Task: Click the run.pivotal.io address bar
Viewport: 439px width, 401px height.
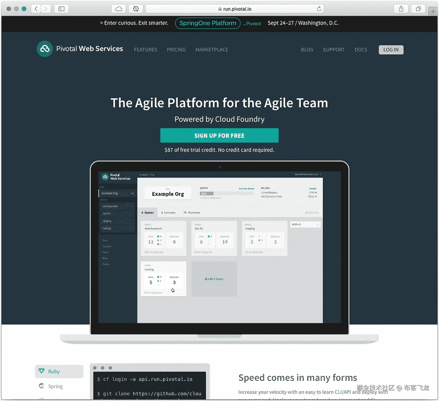Action: coord(235,9)
